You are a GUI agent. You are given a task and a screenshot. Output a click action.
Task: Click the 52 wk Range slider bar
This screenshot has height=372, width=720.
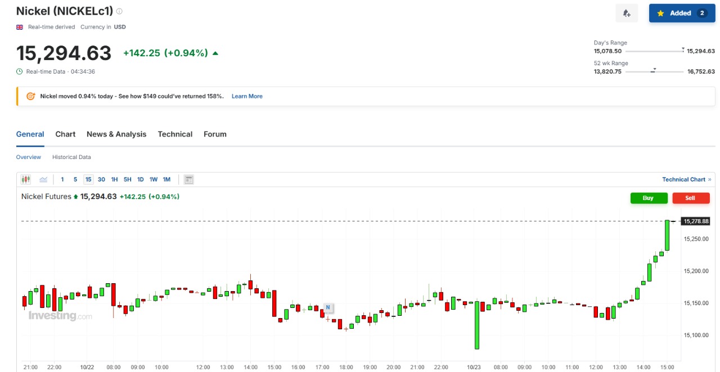(654, 71)
